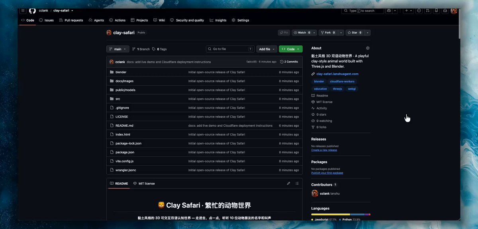The image size is (478, 229).
Task: Select the README tab above the readme
Action: tap(119, 184)
